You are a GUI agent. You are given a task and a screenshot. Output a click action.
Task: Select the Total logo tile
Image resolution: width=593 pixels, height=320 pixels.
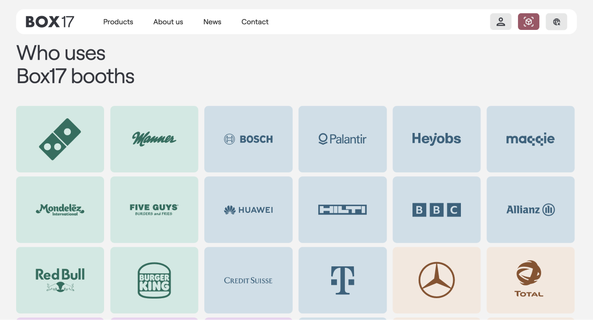pos(531,280)
